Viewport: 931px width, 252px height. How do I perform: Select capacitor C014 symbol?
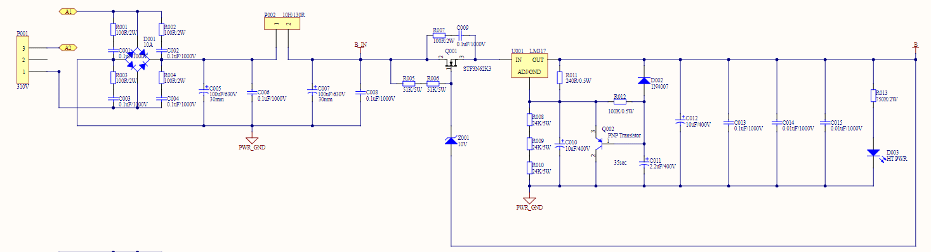[777, 123]
